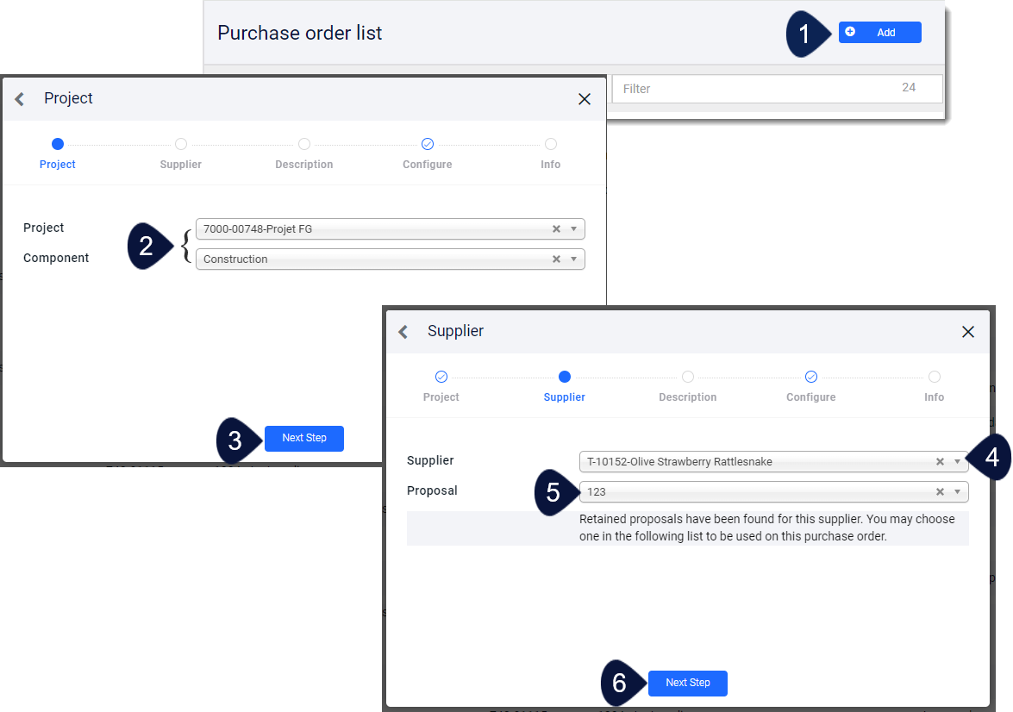The height and width of the screenshot is (712, 1013).
Task: Select the Configure step check in Supplier dialog
Action: click(811, 377)
